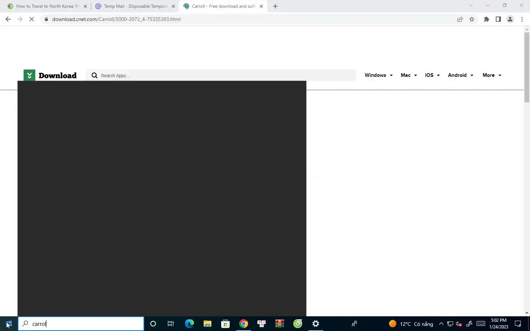Open the weather widget showing 12°C
530x331 pixels.
pyautogui.click(x=411, y=324)
